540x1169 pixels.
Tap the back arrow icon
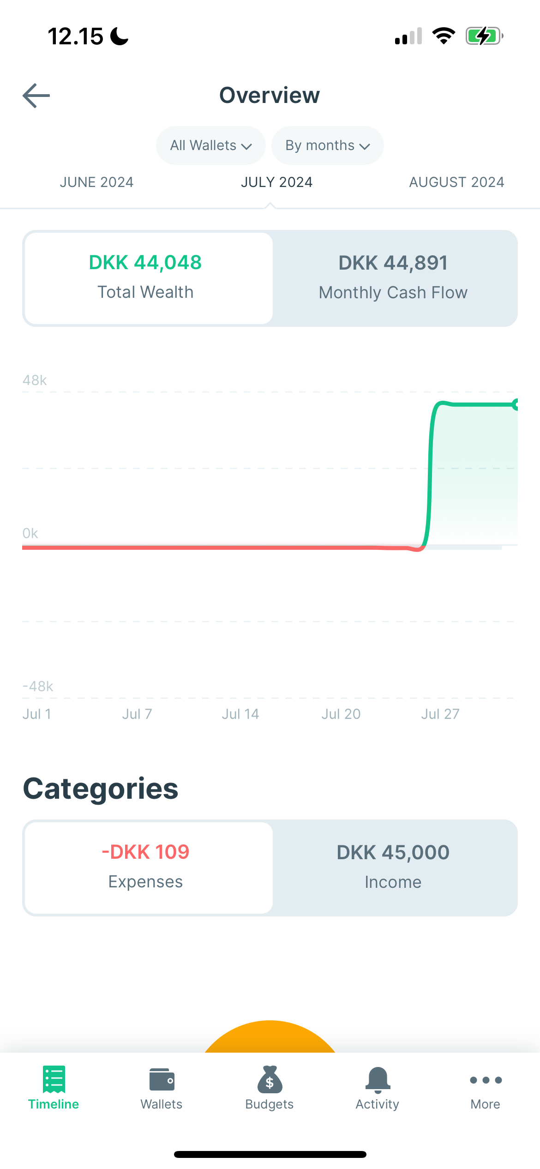click(x=36, y=96)
